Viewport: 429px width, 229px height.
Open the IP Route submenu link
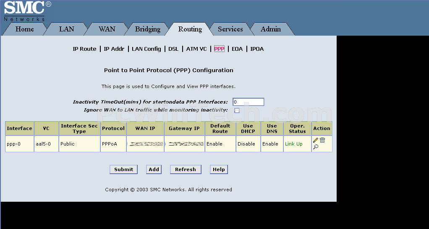(x=84, y=49)
